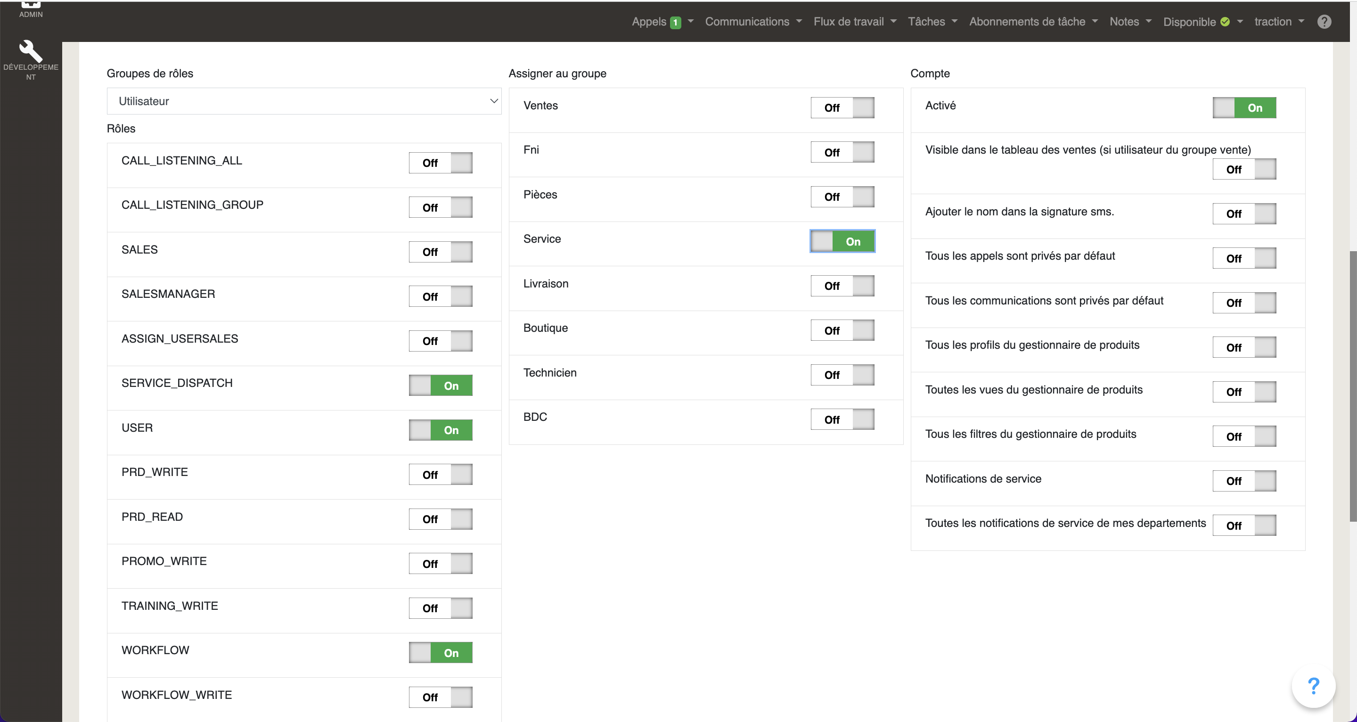Expand the traction user dropdown
This screenshot has width=1357, height=722.
click(1279, 22)
